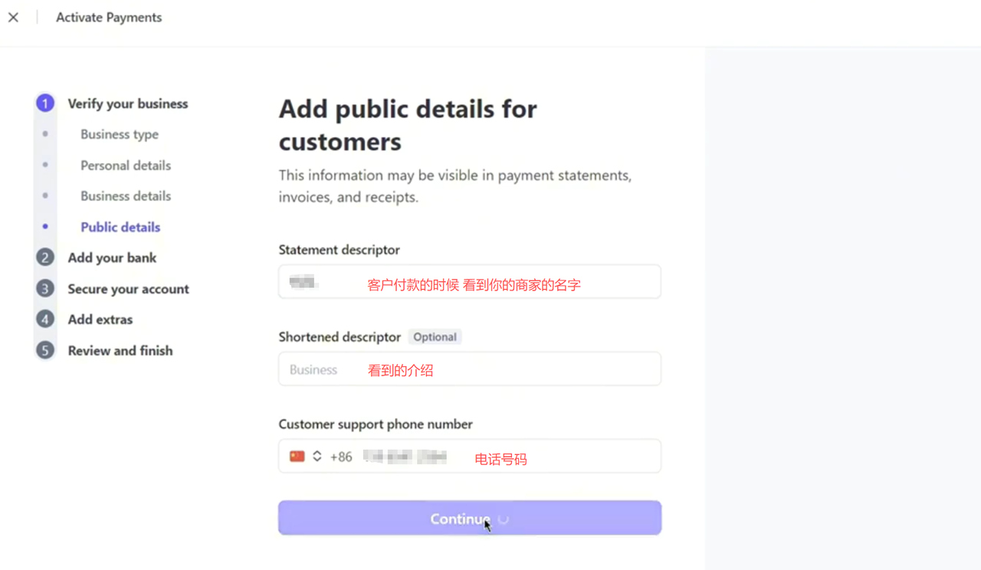Click the step 1 circle icon

click(x=45, y=103)
